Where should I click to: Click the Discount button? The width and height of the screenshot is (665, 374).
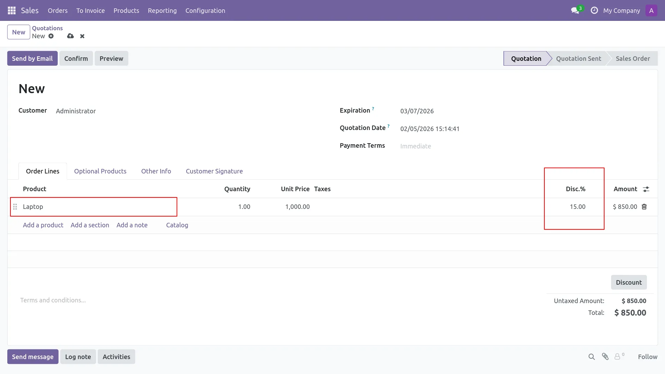pos(628,282)
